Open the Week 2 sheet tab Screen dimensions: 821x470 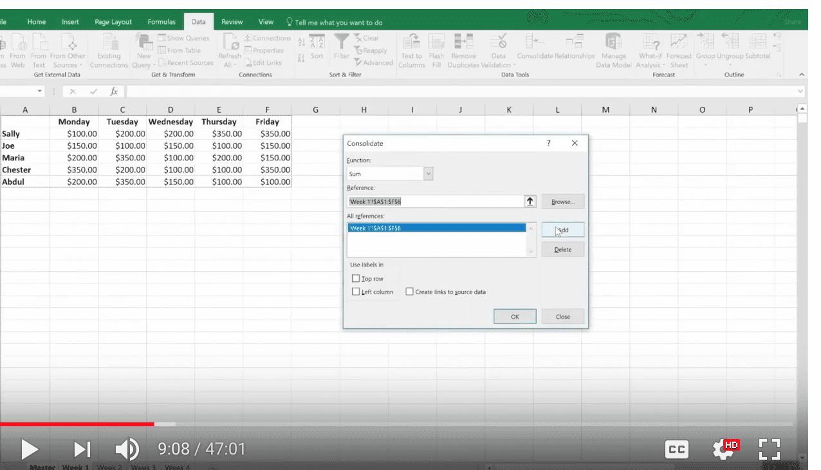(109, 467)
